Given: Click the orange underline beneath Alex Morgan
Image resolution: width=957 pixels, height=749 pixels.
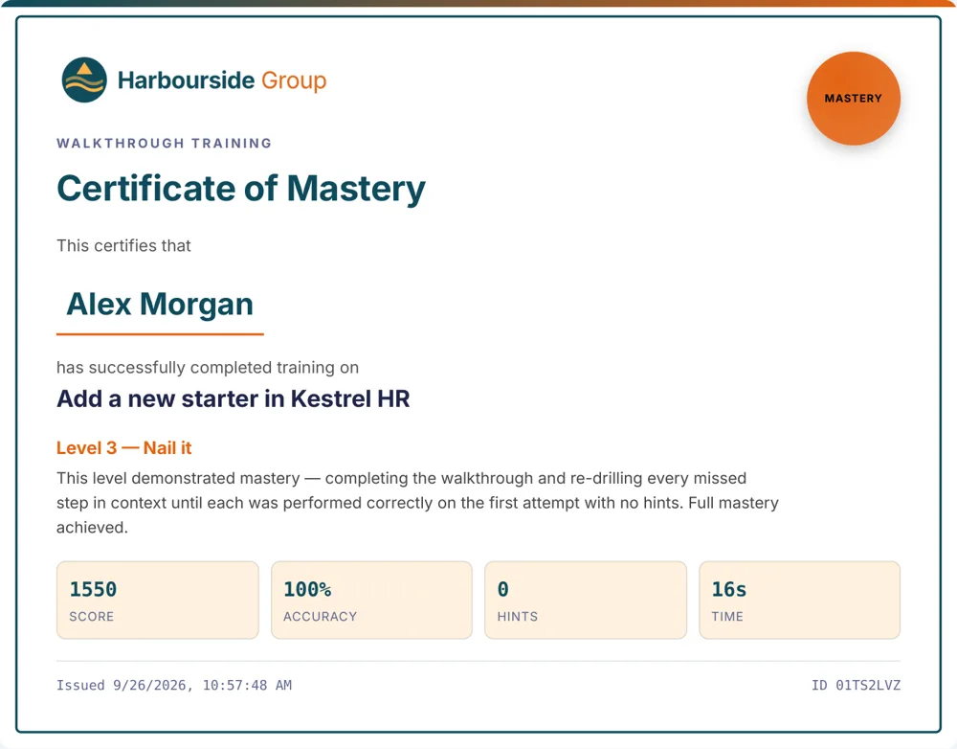Looking at the screenshot, I should tap(160, 334).
